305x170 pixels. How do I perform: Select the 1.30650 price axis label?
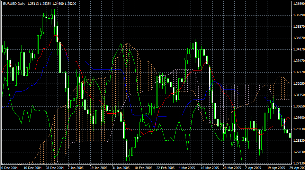pos(299,106)
